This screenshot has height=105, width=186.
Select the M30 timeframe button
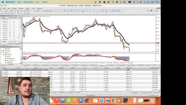click(12, 13)
